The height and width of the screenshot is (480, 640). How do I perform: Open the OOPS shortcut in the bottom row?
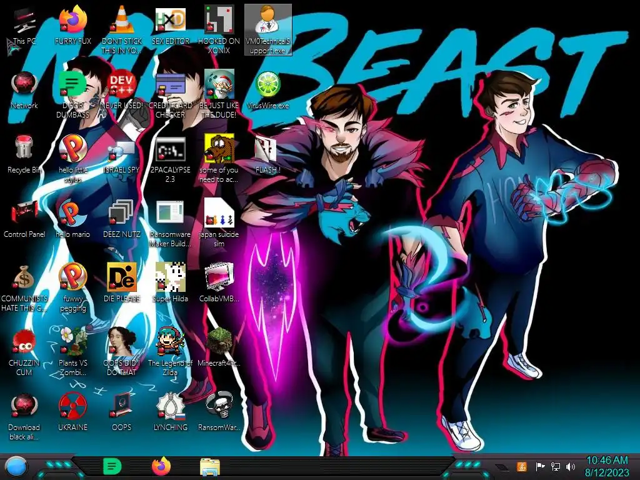121,412
